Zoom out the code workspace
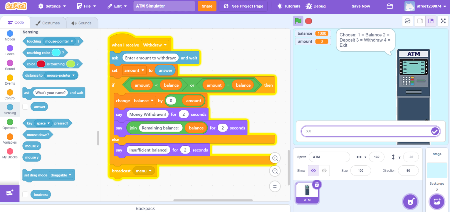The height and width of the screenshot is (212, 450). (x=275, y=171)
